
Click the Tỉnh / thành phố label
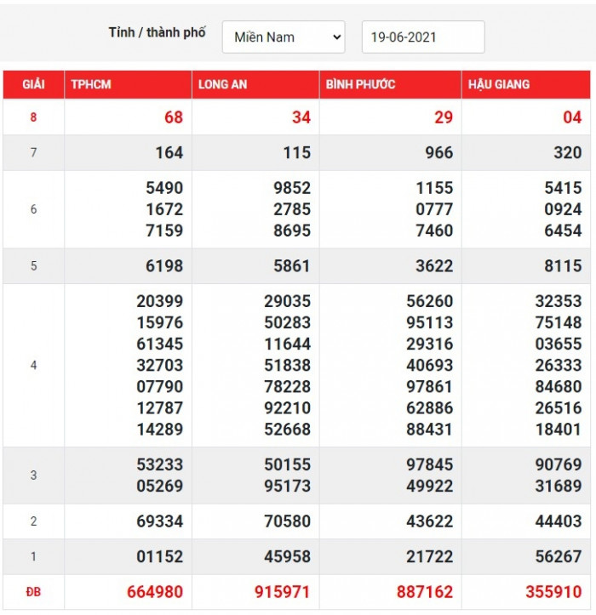click(x=157, y=33)
